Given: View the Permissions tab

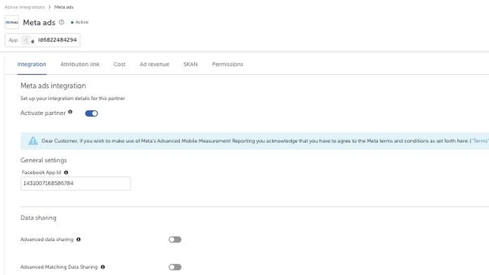Looking at the screenshot, I should tap(227, 64).
